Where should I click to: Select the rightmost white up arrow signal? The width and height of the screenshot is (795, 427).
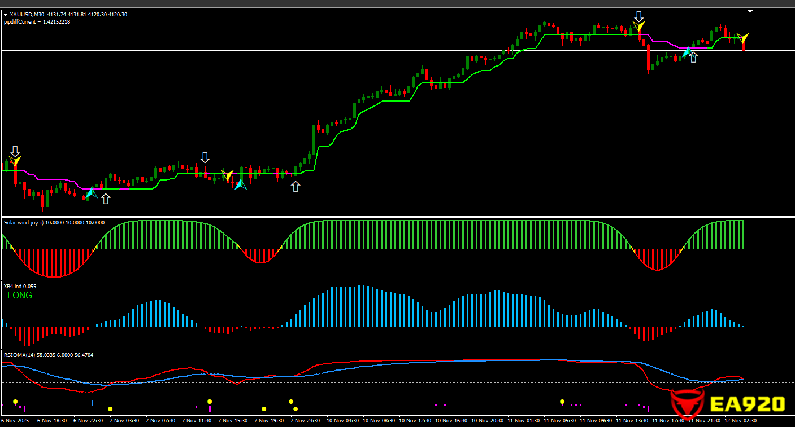[693, 58]
